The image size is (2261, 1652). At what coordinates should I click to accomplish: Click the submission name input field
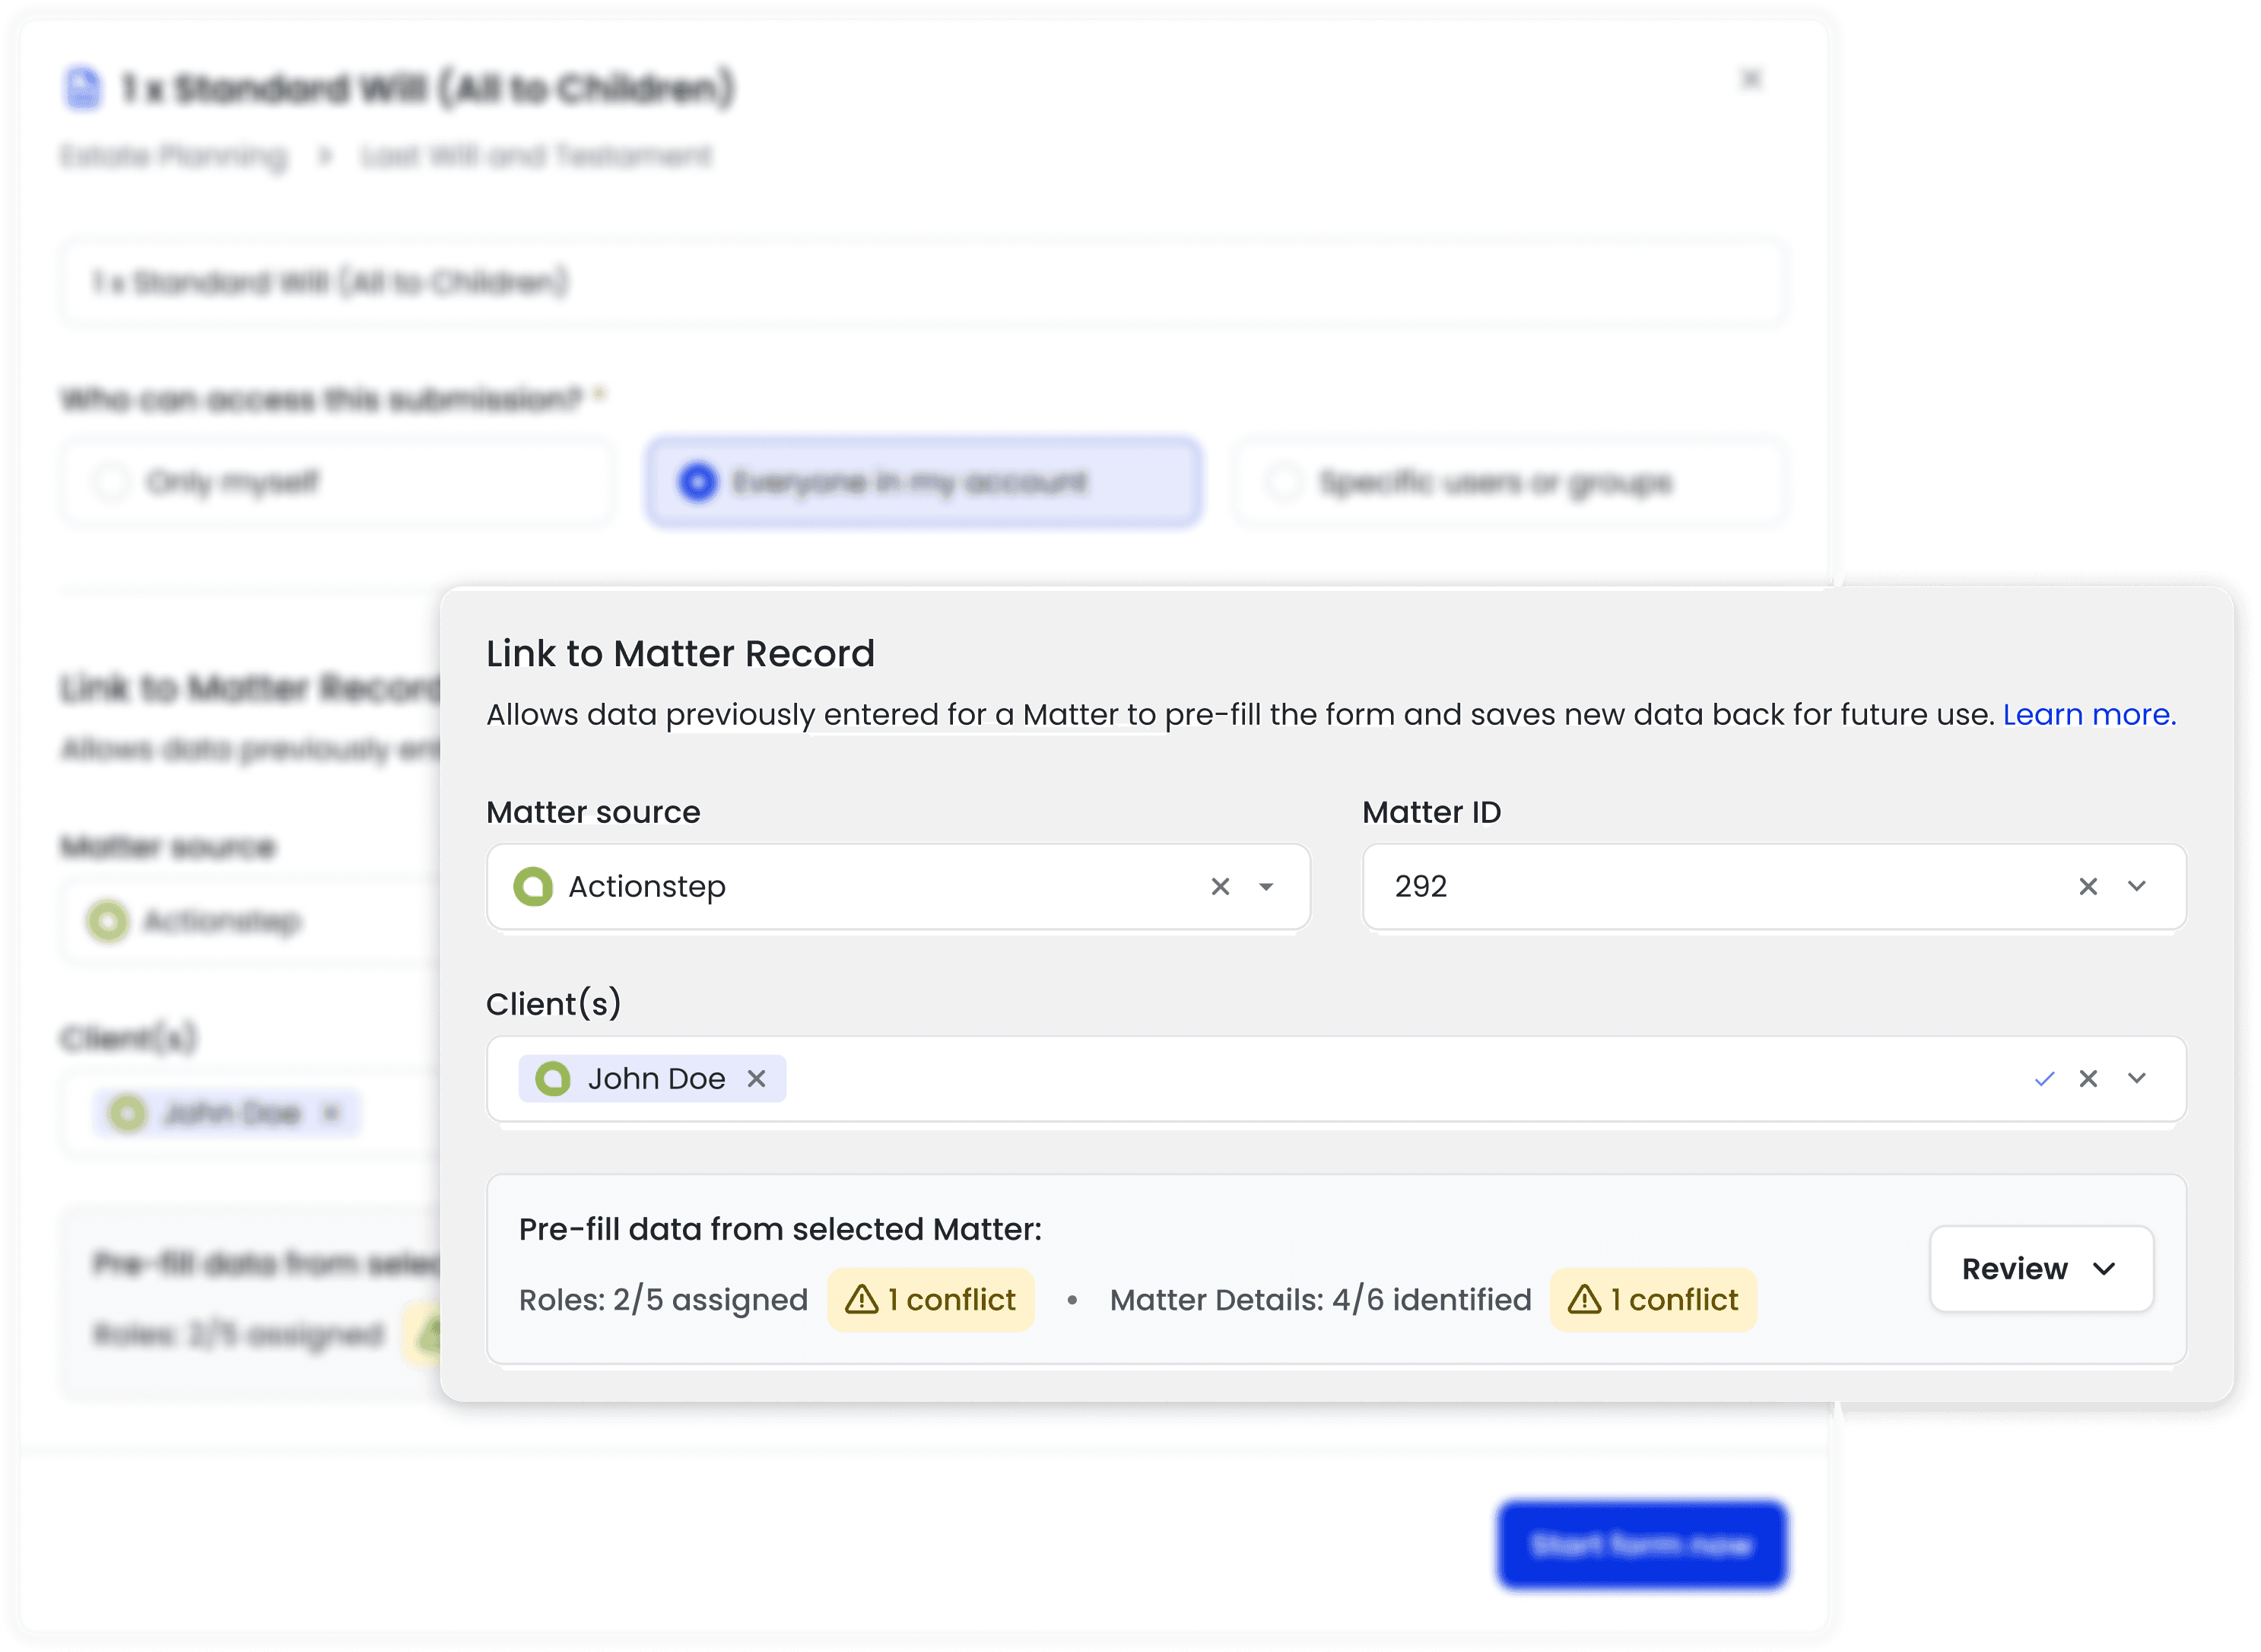924,283
